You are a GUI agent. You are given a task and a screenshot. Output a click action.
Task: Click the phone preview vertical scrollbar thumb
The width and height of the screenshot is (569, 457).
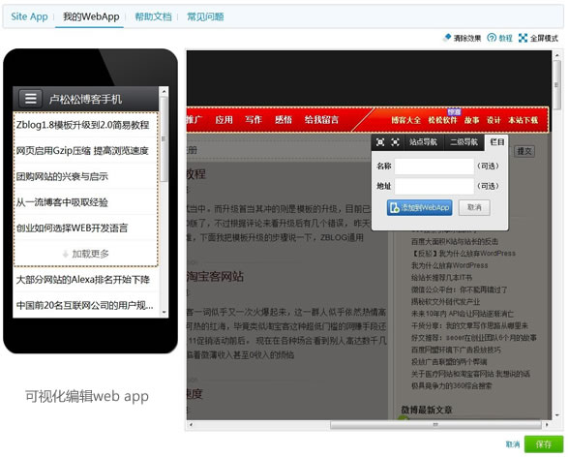(164, 138)
